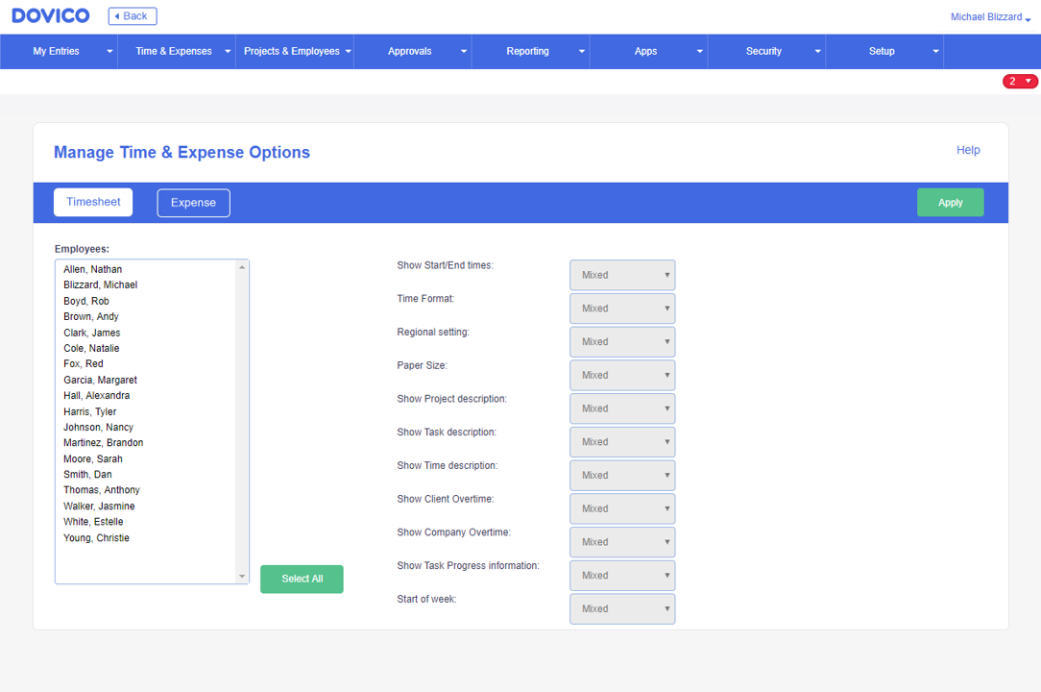Open the Start of week dropdown
This screenshot has width=1041, height=692.
(x=622, y=608)
